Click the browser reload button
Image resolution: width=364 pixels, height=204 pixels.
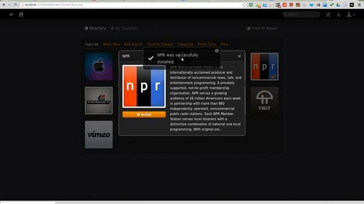15,5
